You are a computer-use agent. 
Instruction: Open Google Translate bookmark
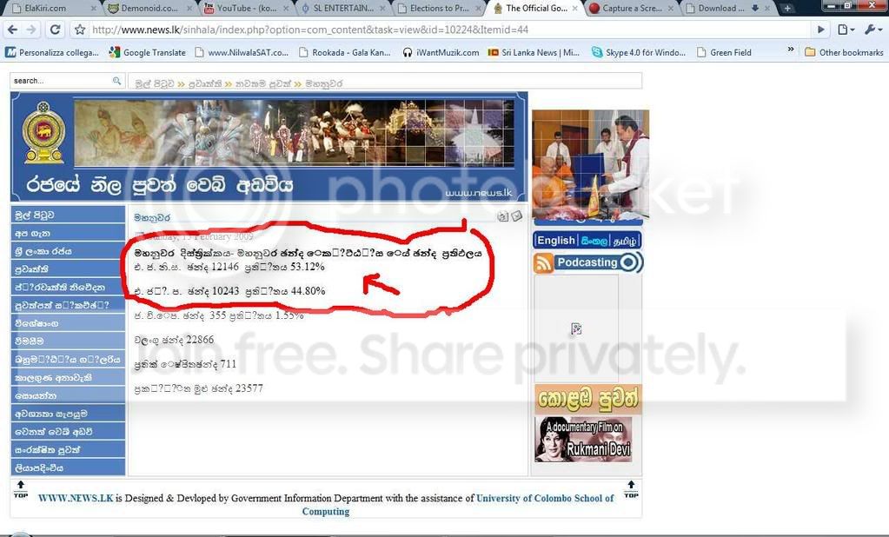148,52
